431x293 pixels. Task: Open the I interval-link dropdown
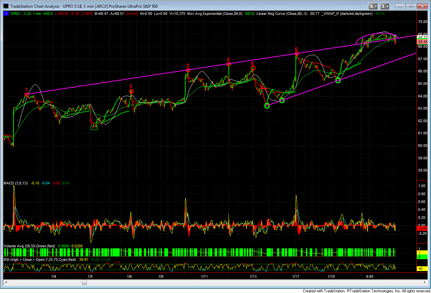[x=385, y=6]
